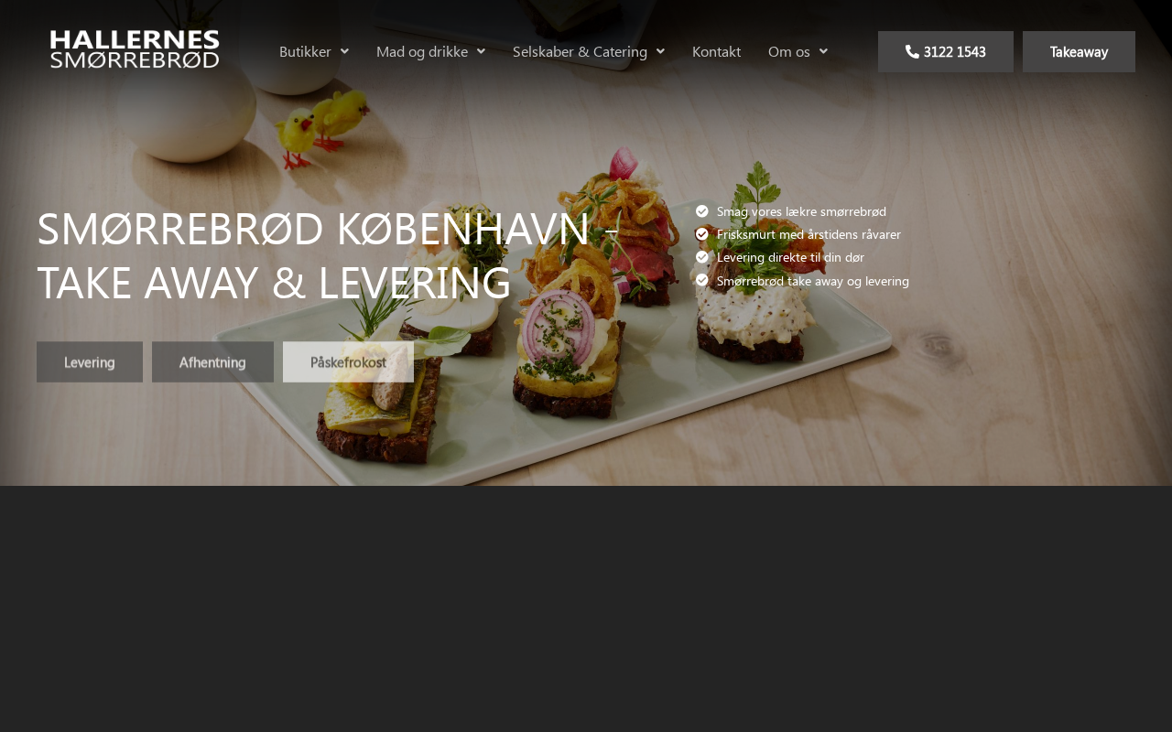Screen dimensions: 1172x732
Task: Click the phone icon beside 3122 1543
Action: (x=912, y=51)
